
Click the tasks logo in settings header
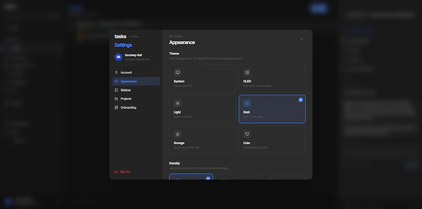coord(120,36)
